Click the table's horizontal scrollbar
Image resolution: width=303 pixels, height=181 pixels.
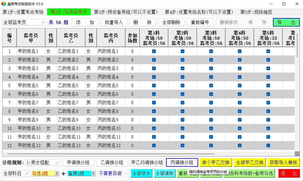[111, 154]
